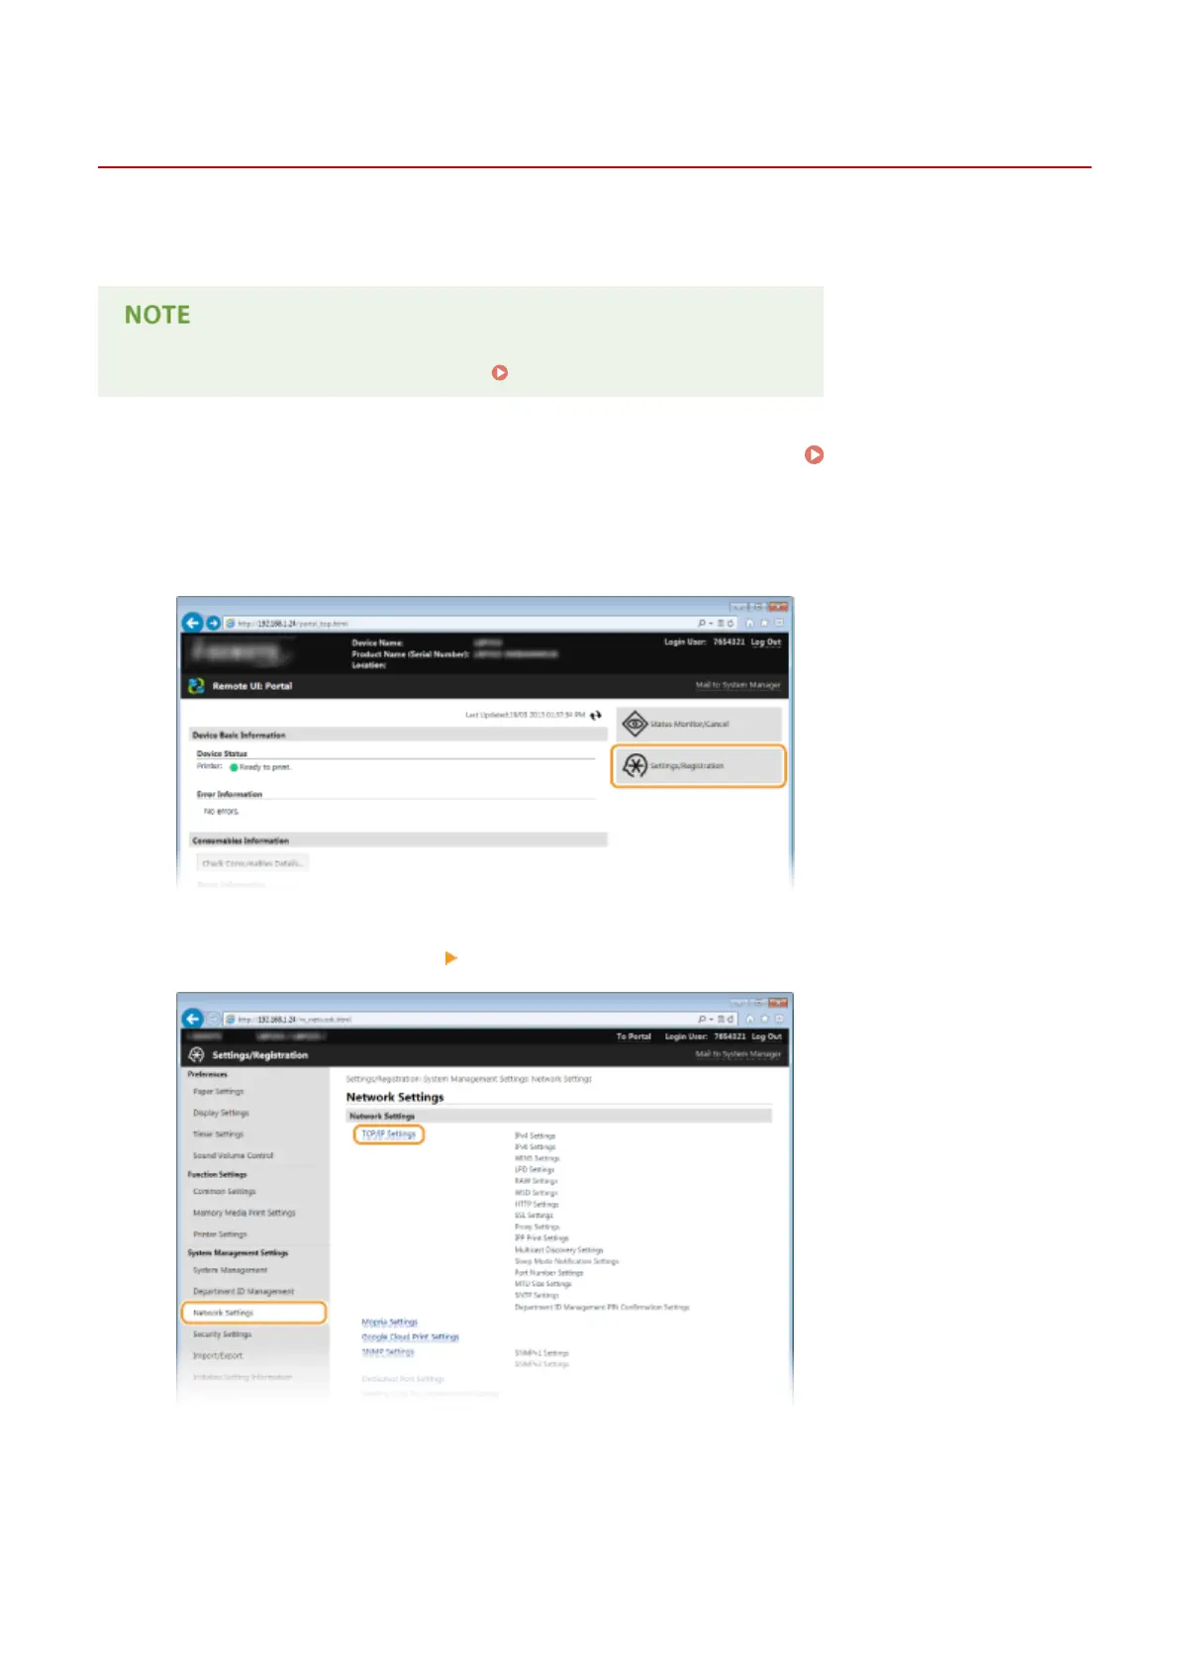Select the 'Ready to print.' status text
Image resolution: width=1179 pixels, height=1667 pixels.
265,767
